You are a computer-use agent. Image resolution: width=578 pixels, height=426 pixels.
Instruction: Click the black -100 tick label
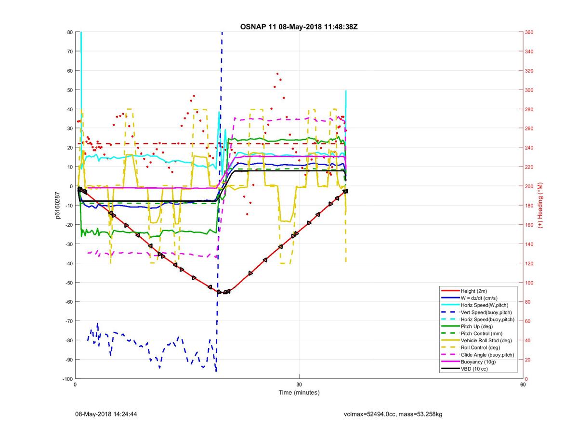67,379
